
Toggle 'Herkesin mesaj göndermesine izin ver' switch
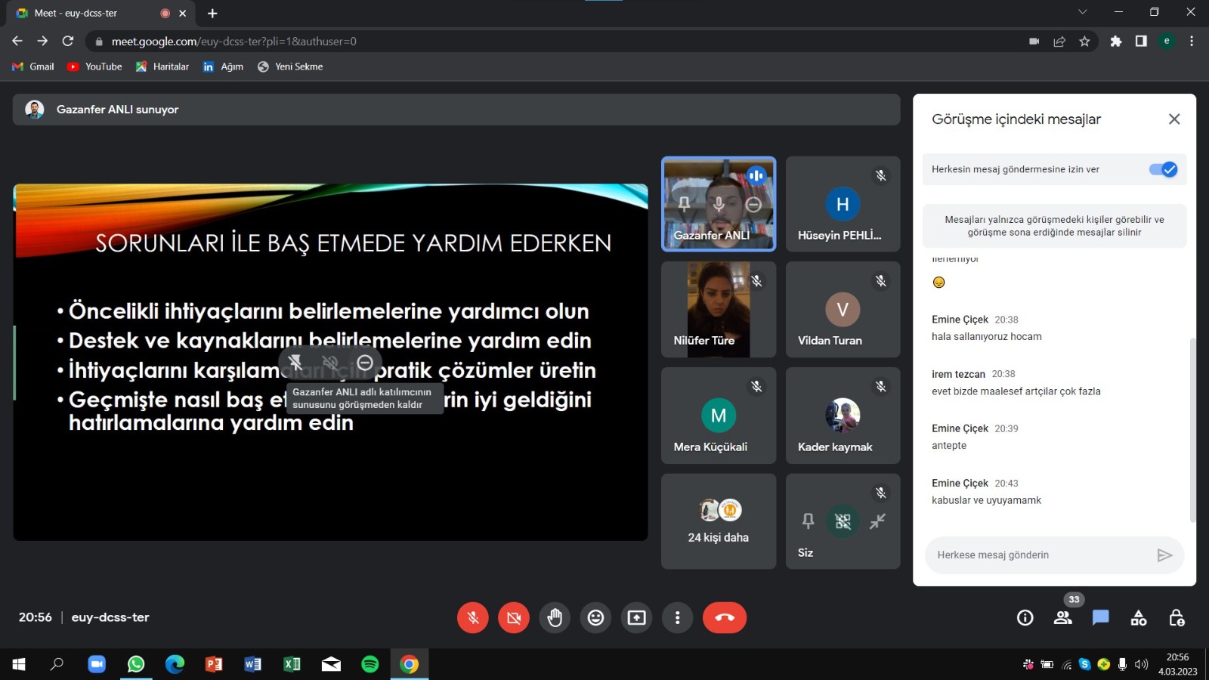tap(1163, 169)
